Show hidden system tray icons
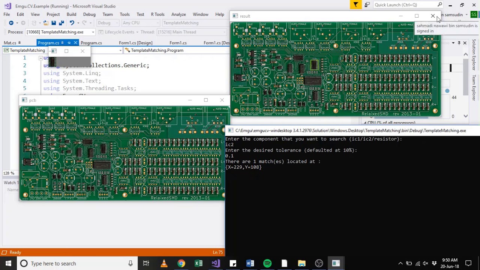 (400, 263)
